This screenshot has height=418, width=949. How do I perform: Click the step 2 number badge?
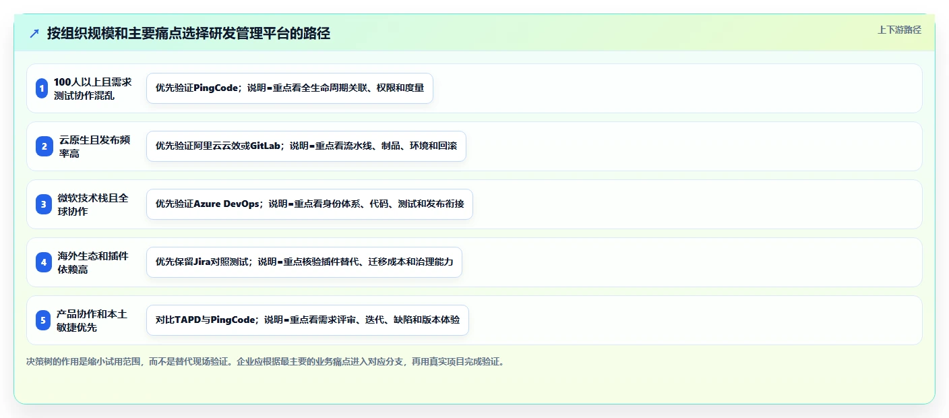click(44, 146)
